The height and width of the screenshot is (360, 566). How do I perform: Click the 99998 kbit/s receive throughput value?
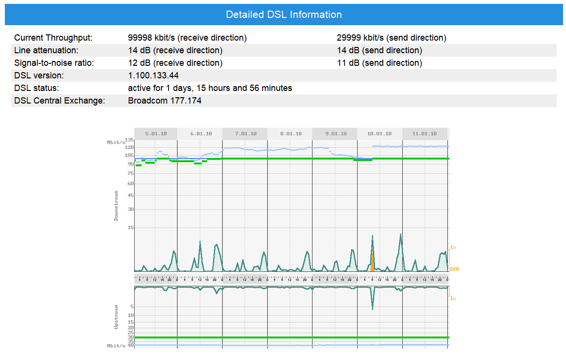pos(187,38)
